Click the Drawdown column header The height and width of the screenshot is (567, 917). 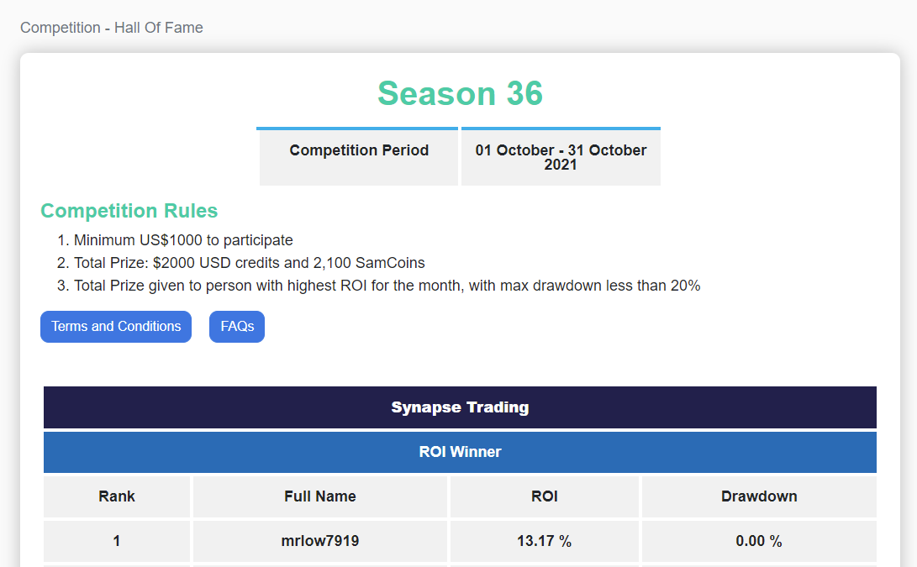(x=759, y=496)
